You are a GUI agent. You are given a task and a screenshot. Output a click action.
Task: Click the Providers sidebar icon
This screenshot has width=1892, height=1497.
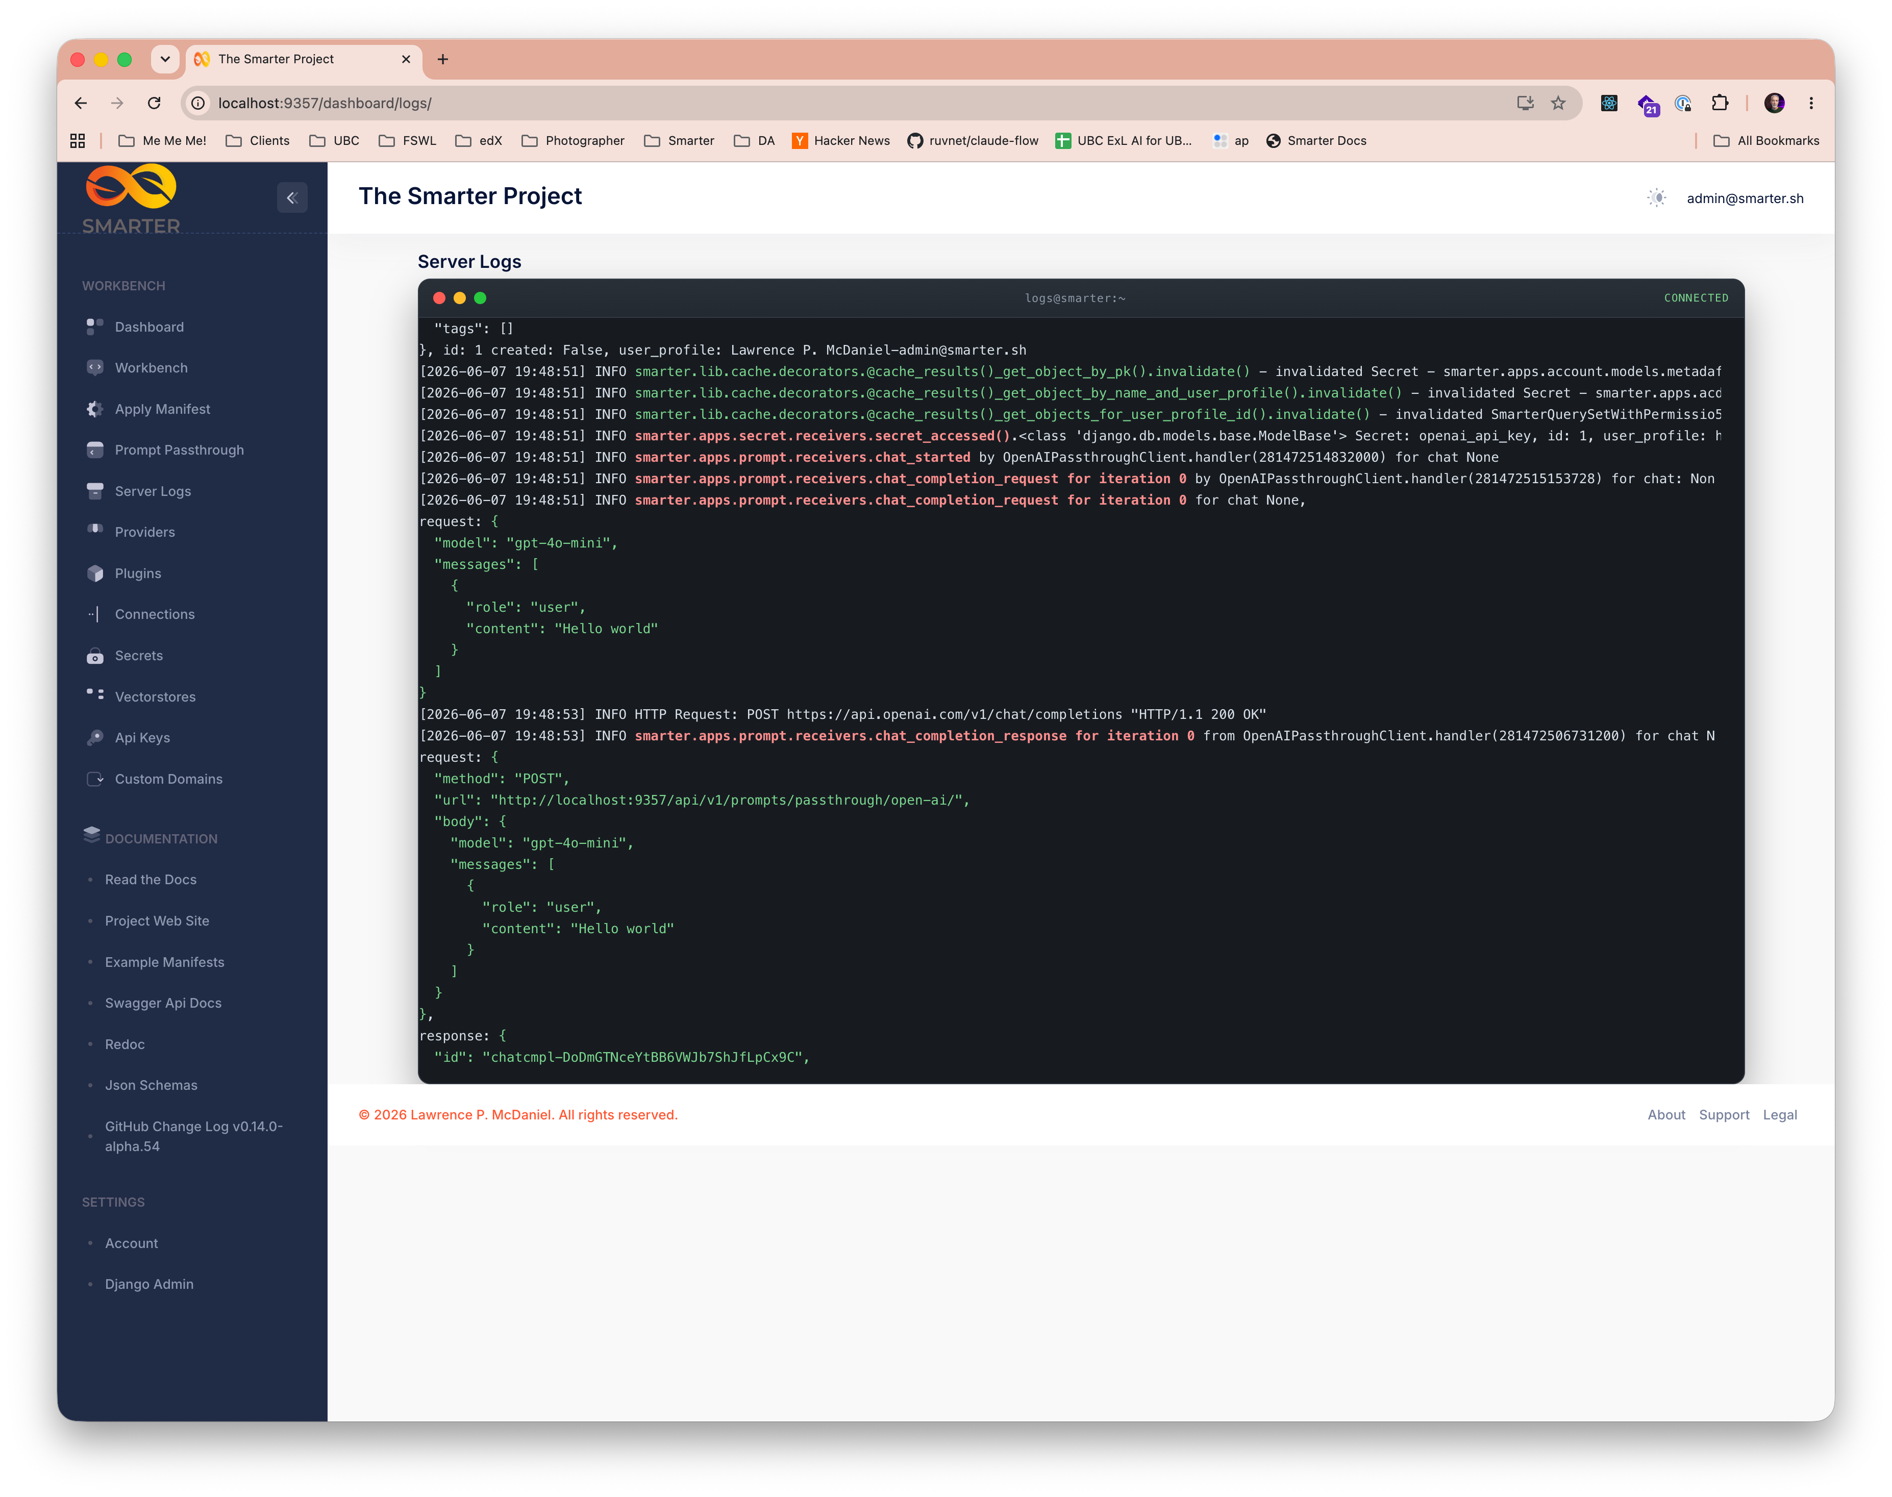(x=94, y=530)
